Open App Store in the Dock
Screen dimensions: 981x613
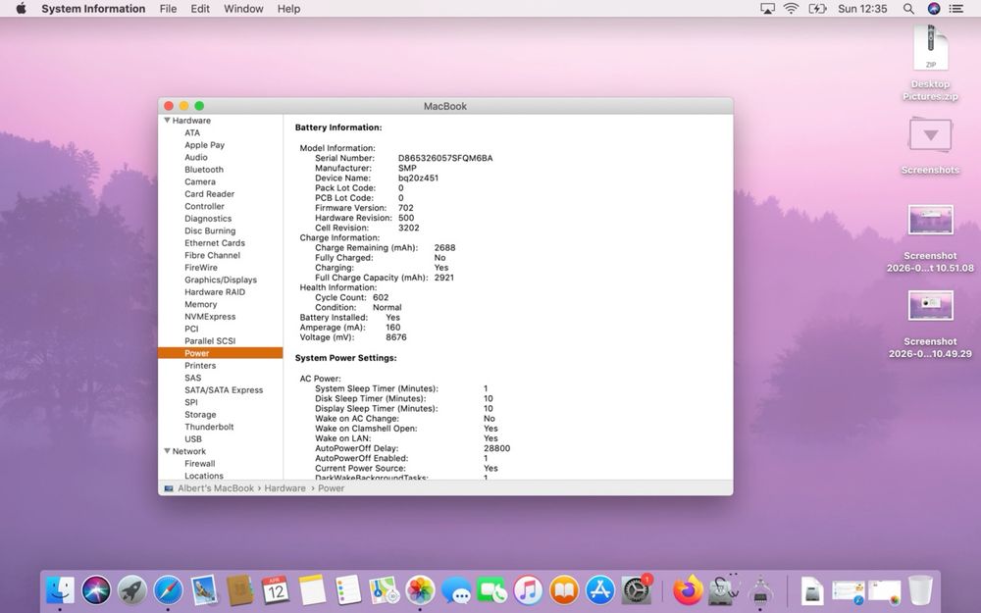[600, 589]
